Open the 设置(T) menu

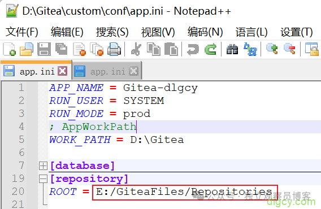(x=297, y=32)
